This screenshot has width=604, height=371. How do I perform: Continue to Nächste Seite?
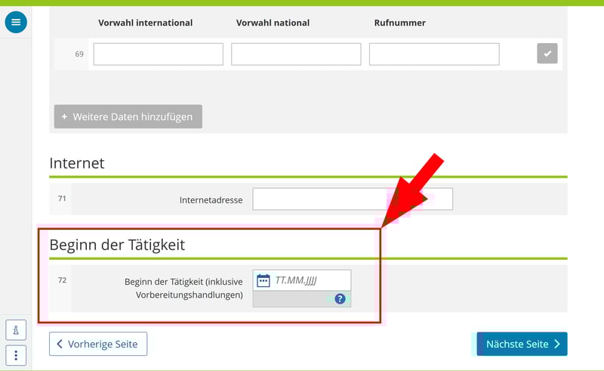point(522,344)
